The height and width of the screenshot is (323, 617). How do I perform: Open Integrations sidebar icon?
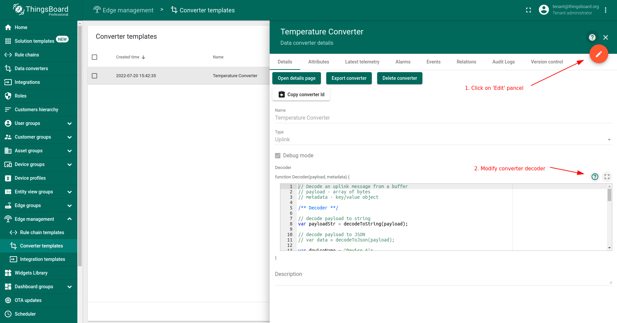click(8, 82)
